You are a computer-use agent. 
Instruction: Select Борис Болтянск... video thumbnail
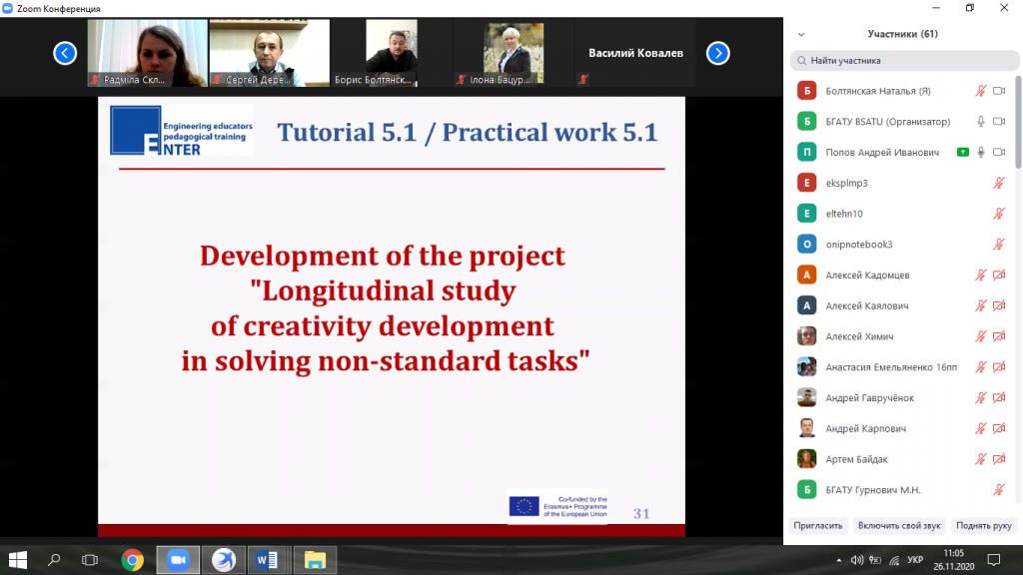[392, 53]
